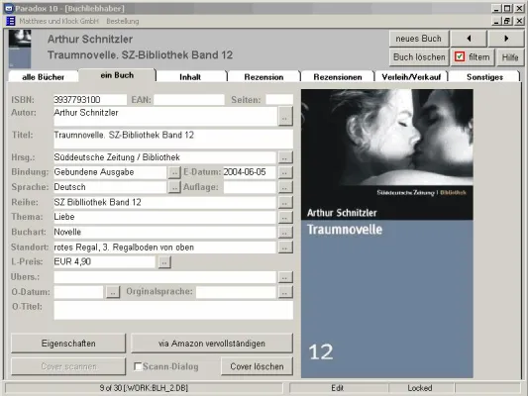Viewport: 528px width, 396px height.
Task: Click the Buch löschen button
Action: [419, 56]
